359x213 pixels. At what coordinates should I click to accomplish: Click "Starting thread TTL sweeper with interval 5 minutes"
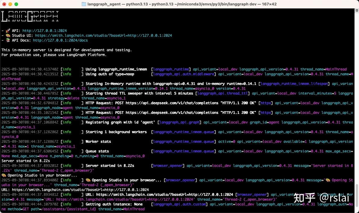[140, 93]
